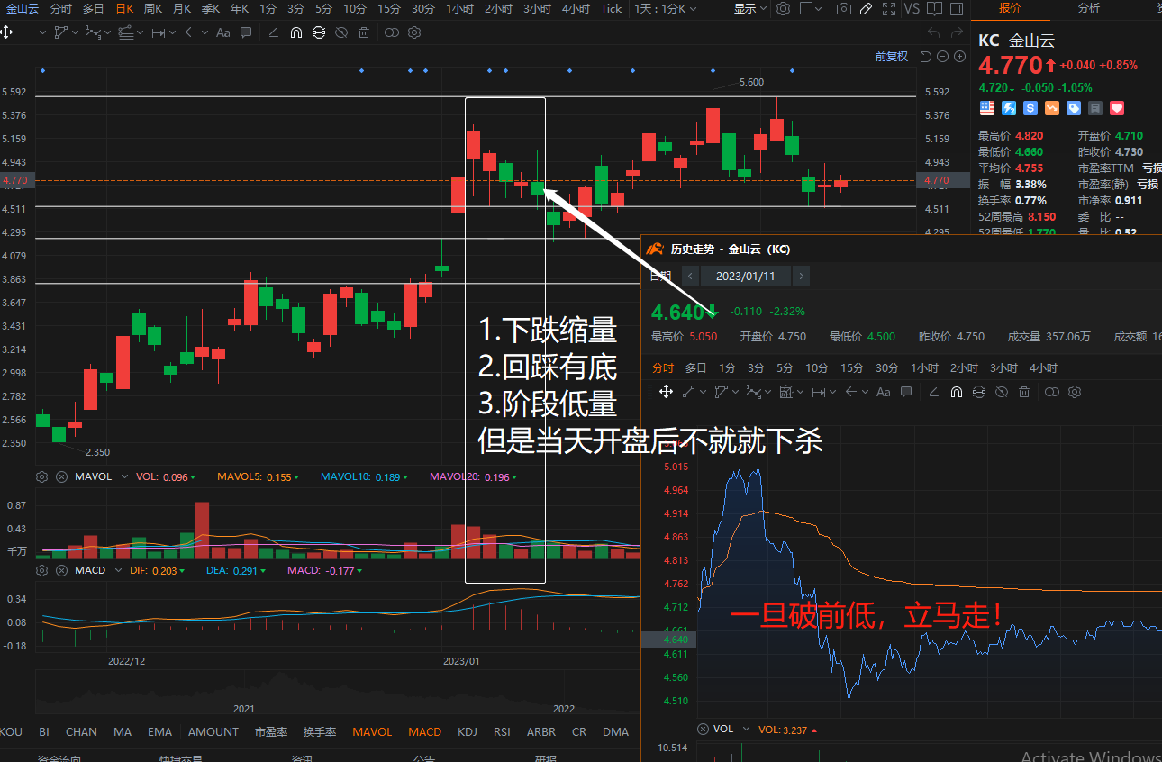Toggle the sync drawings icon in main toolbar

click(x=319, y=32)
